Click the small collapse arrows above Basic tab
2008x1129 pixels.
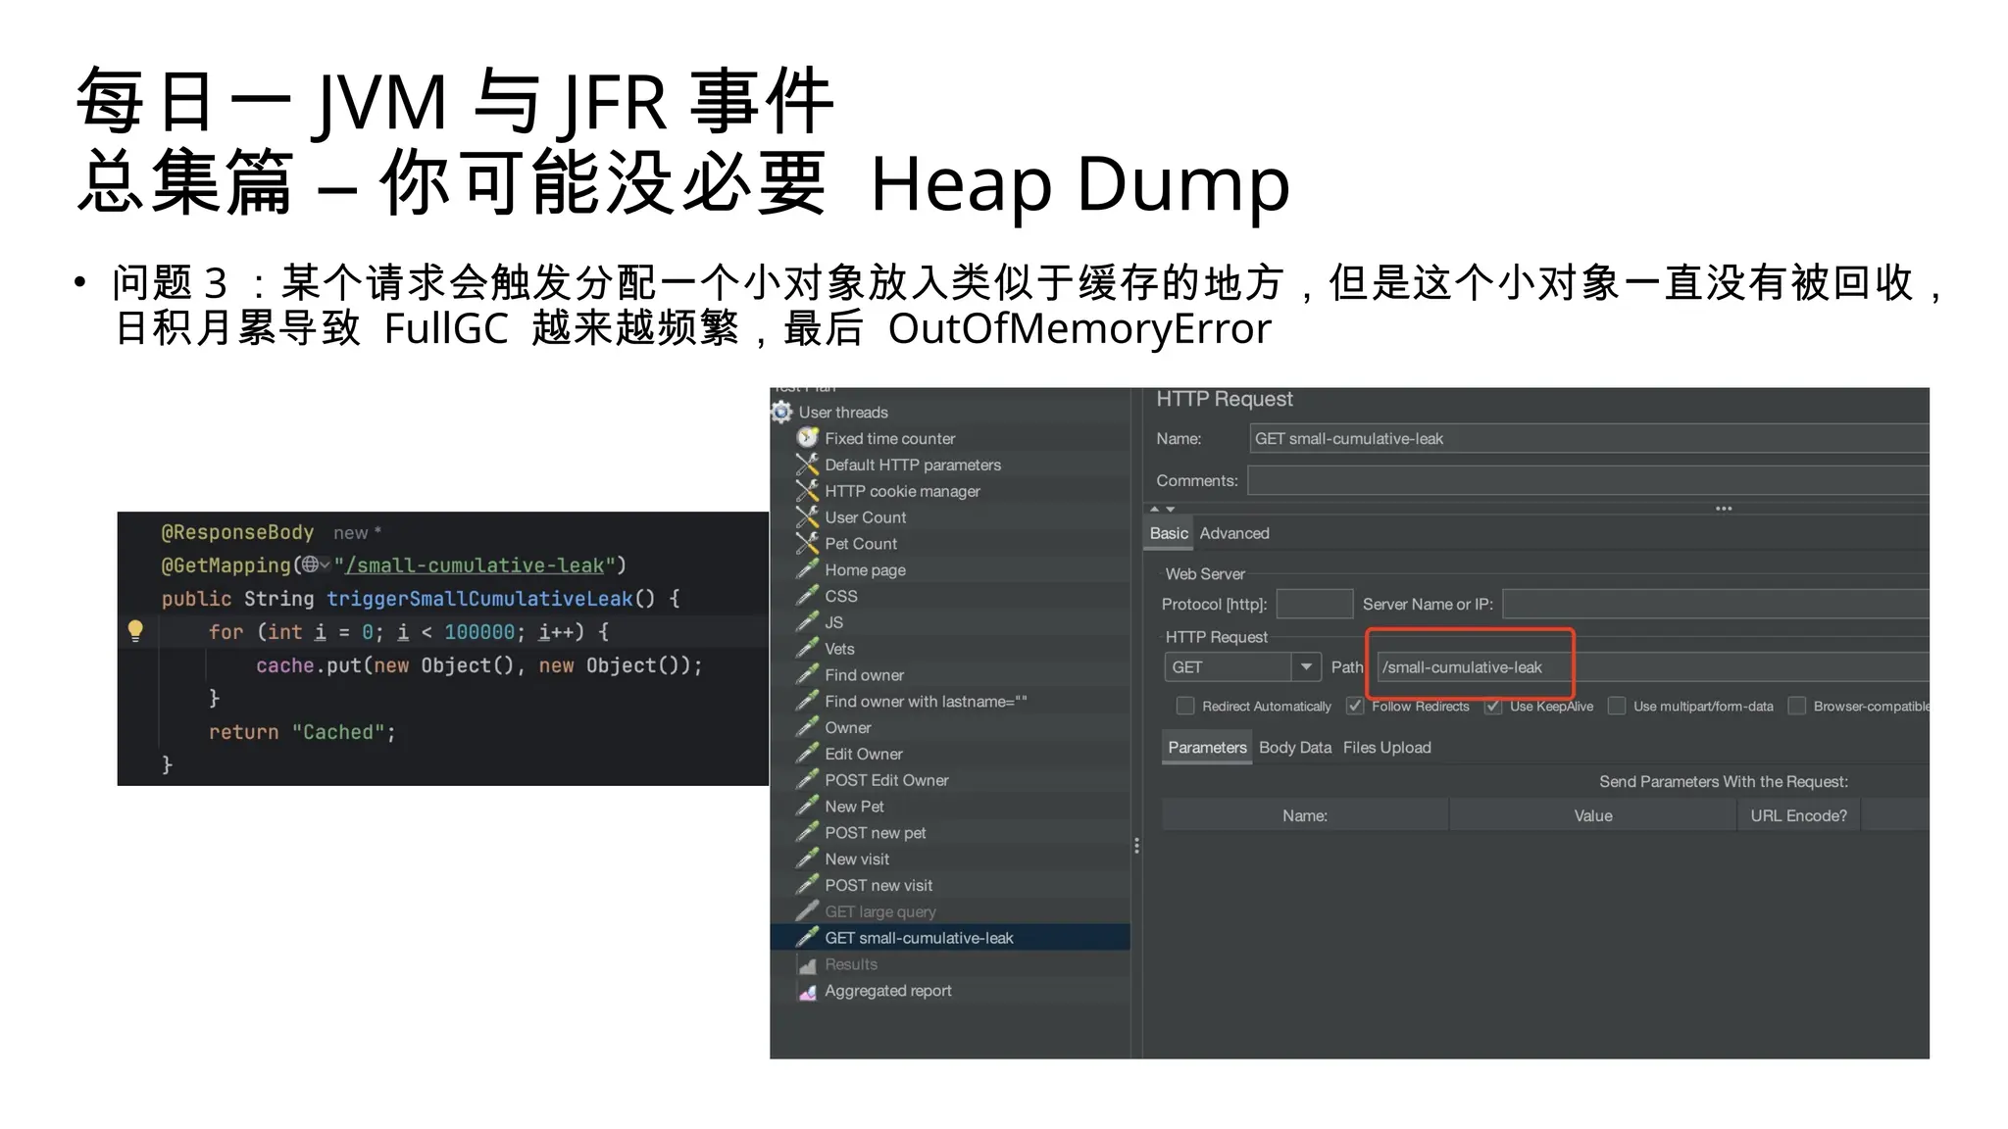tap(1162, 509)
